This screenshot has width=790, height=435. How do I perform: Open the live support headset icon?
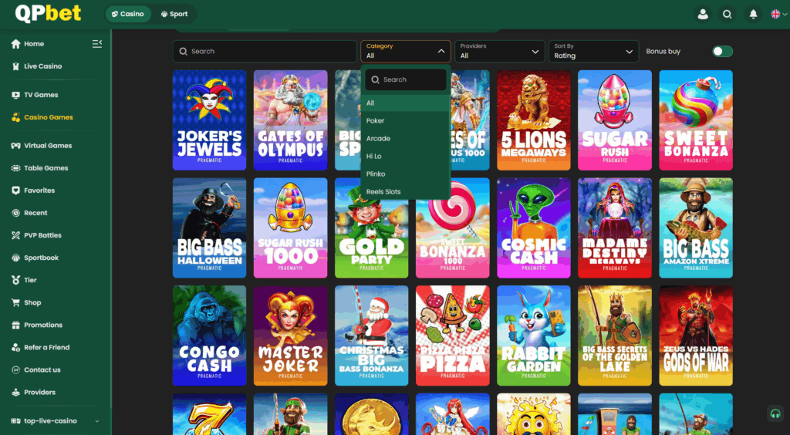[x=775, y=414]
